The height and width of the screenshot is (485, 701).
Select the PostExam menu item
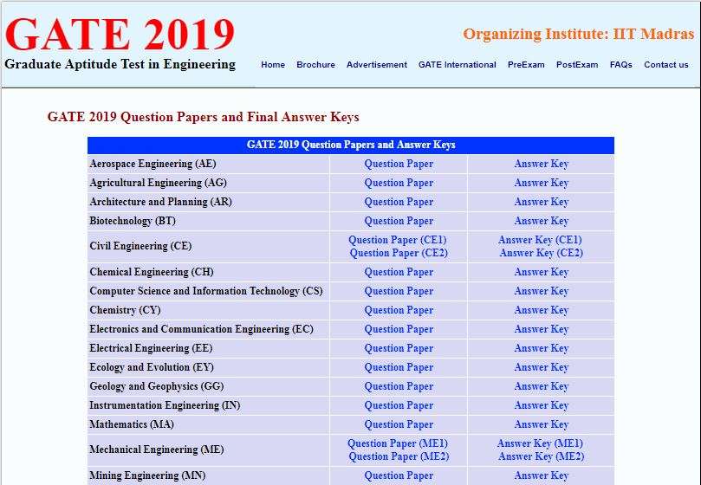coord(577,65)
